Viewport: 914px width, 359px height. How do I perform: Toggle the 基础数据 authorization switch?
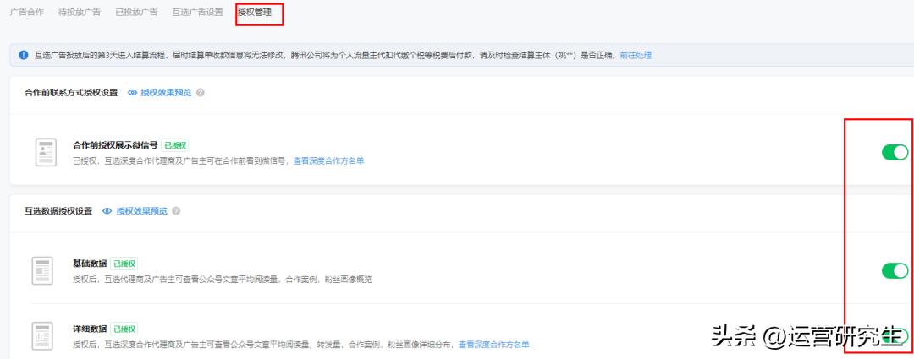click(895, 270)
